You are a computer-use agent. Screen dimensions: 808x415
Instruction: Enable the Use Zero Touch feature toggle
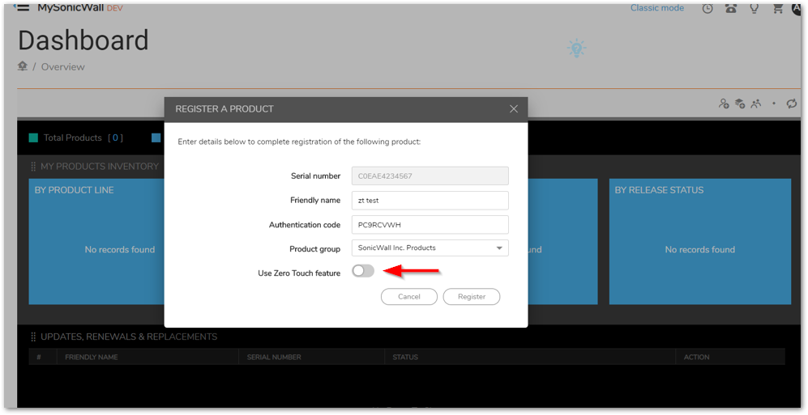tap(363, 271)
